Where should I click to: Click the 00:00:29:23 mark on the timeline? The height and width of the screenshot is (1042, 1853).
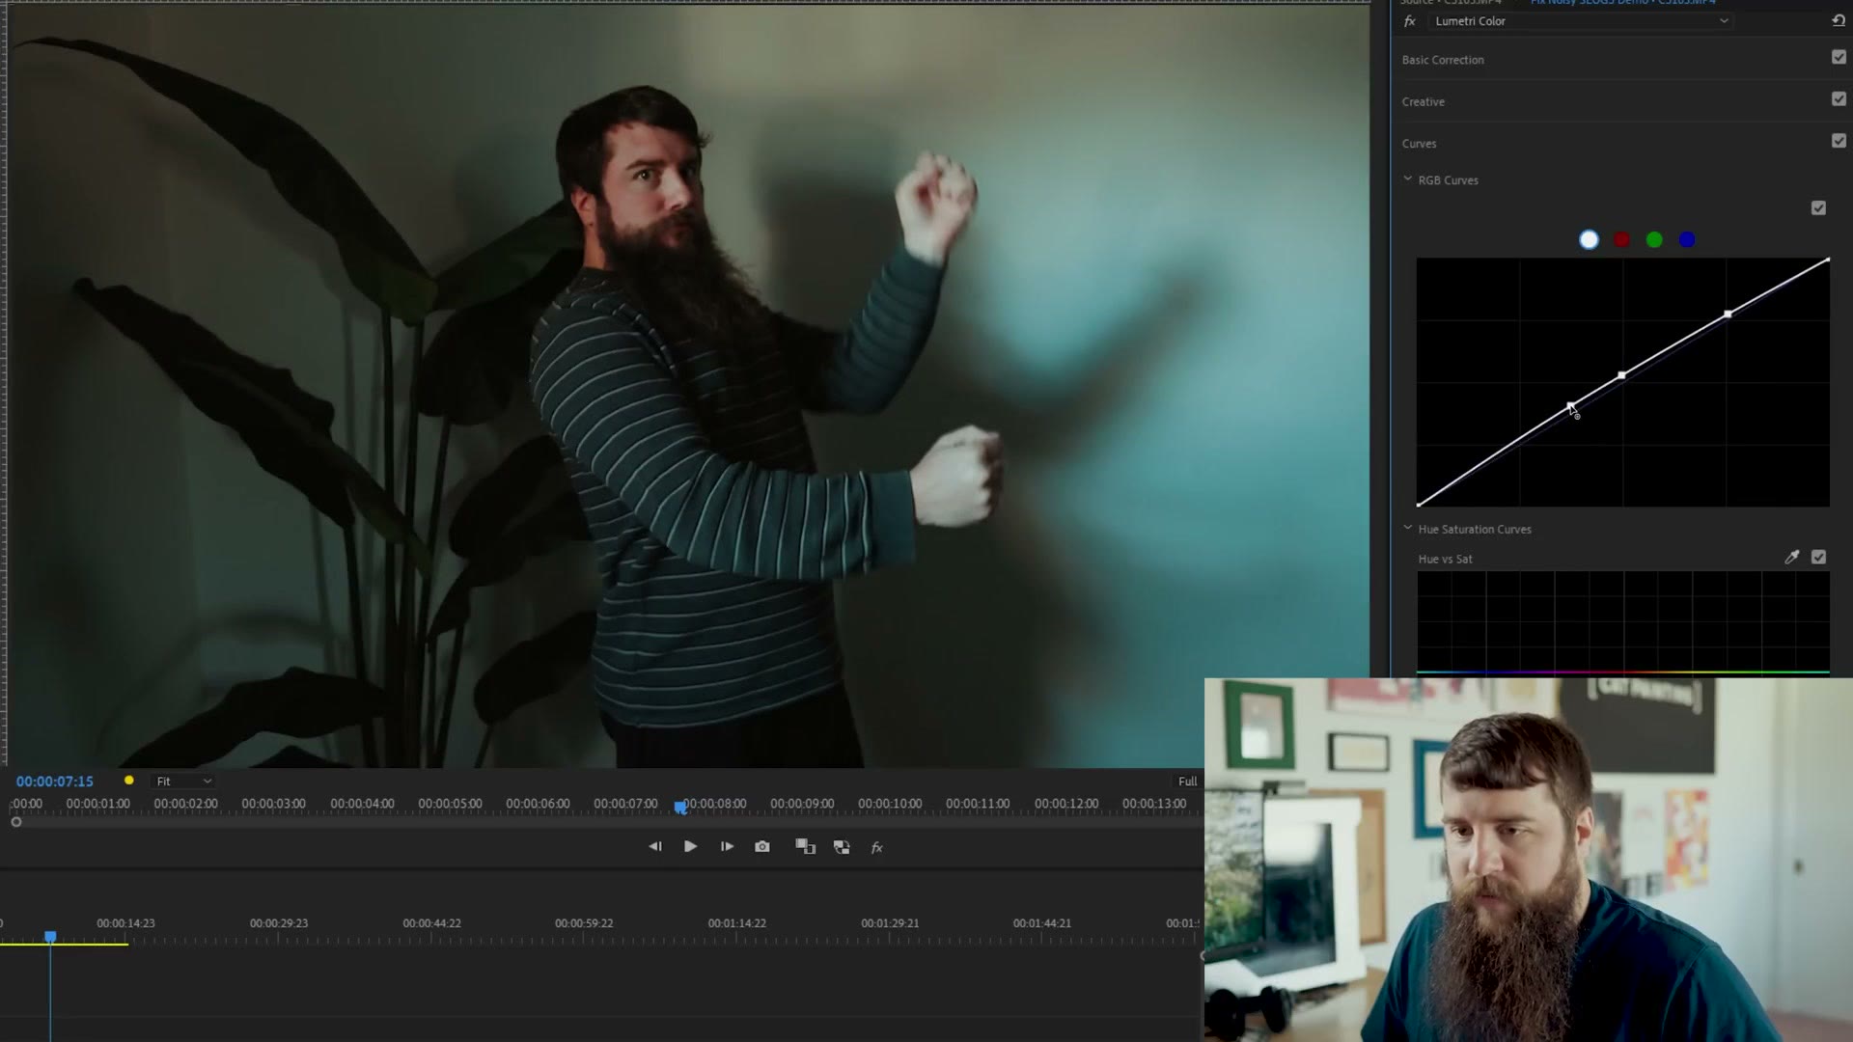pos(279,923)
